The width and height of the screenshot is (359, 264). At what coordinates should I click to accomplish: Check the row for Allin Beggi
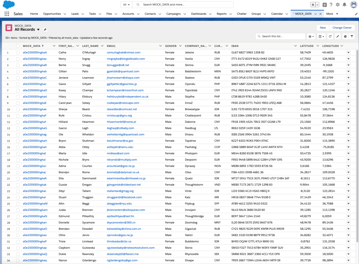coord(18,204)
